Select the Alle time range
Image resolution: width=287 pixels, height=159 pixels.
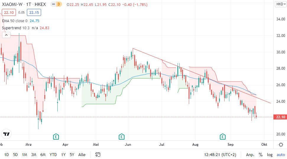82,155
